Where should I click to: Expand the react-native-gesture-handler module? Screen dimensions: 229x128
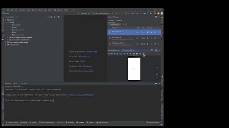click(x=8, y=37)
